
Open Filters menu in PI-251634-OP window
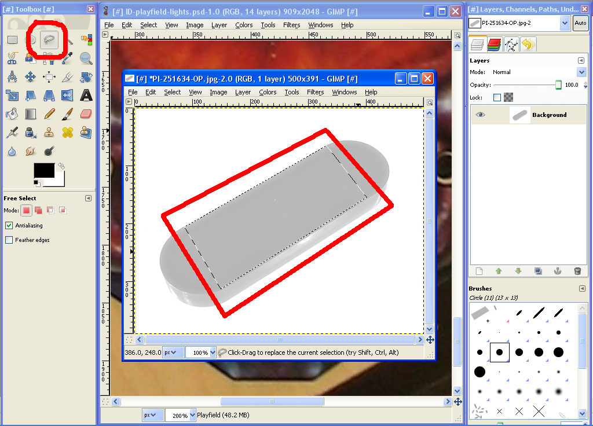point(315,92)
